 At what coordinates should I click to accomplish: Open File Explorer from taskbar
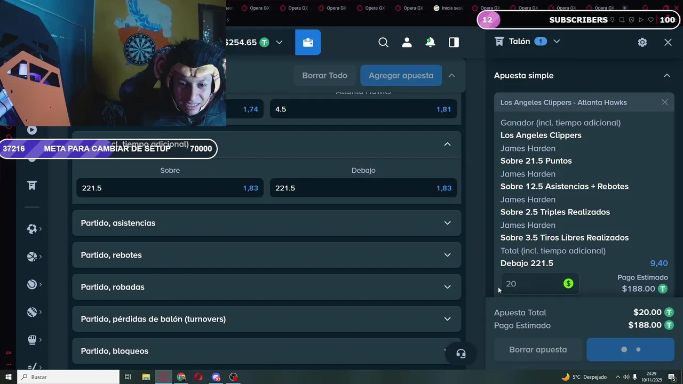click(146, 377)
